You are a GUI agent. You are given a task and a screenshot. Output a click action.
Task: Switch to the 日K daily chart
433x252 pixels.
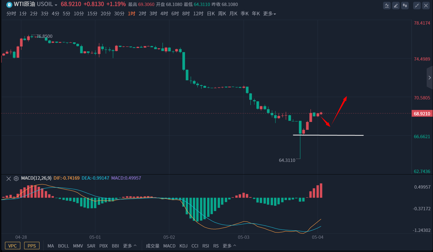tap(211, 14)
